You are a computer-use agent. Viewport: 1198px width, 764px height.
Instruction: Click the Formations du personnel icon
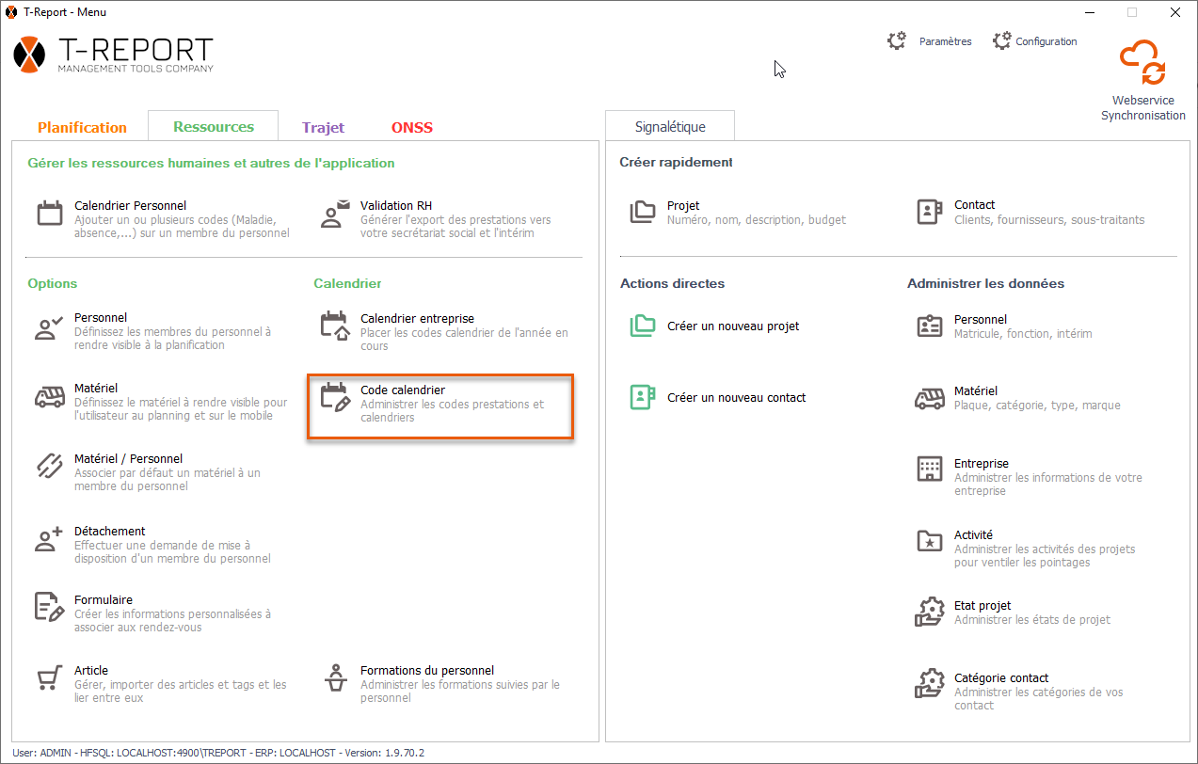pos(335,678)
